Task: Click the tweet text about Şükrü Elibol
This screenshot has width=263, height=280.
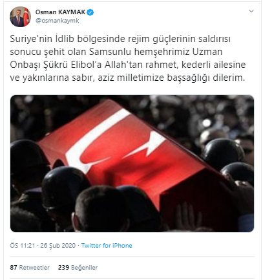Action: click(x=128, y=58)
